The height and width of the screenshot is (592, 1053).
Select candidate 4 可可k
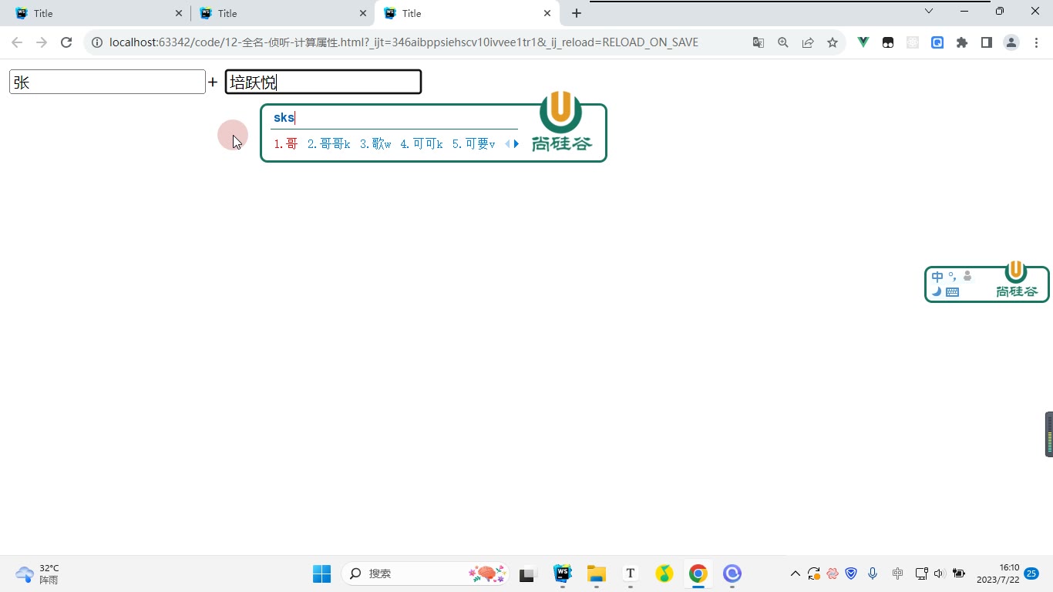coord(422,144)
